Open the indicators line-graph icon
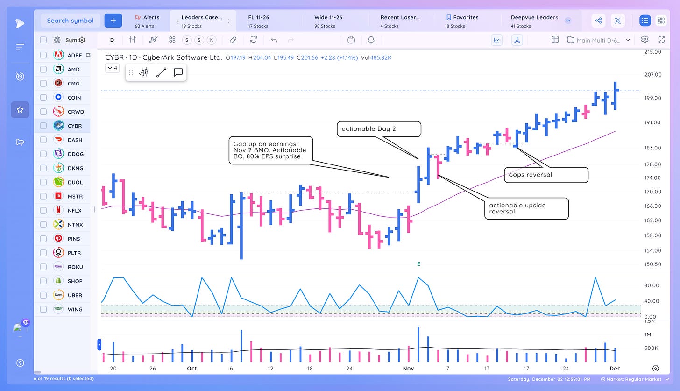The width and height of the screenshot is (680, 391). pyautogui.click(x=153, y=40)
